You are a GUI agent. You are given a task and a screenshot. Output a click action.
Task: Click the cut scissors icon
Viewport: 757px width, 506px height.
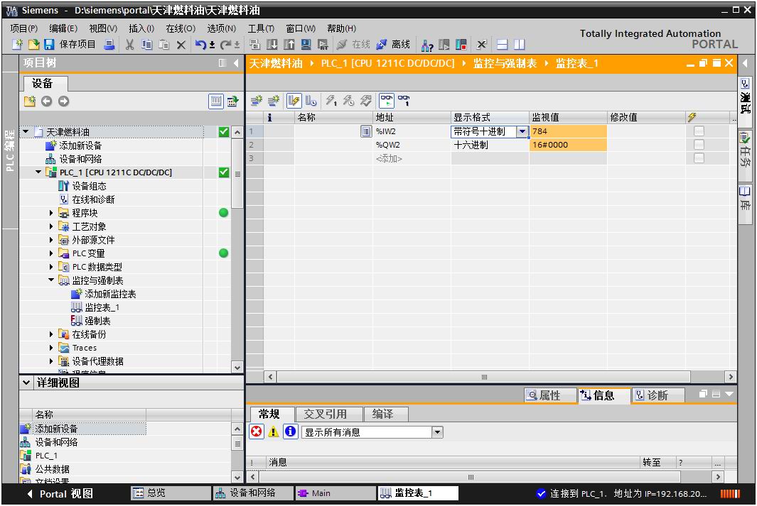(130, 45)
